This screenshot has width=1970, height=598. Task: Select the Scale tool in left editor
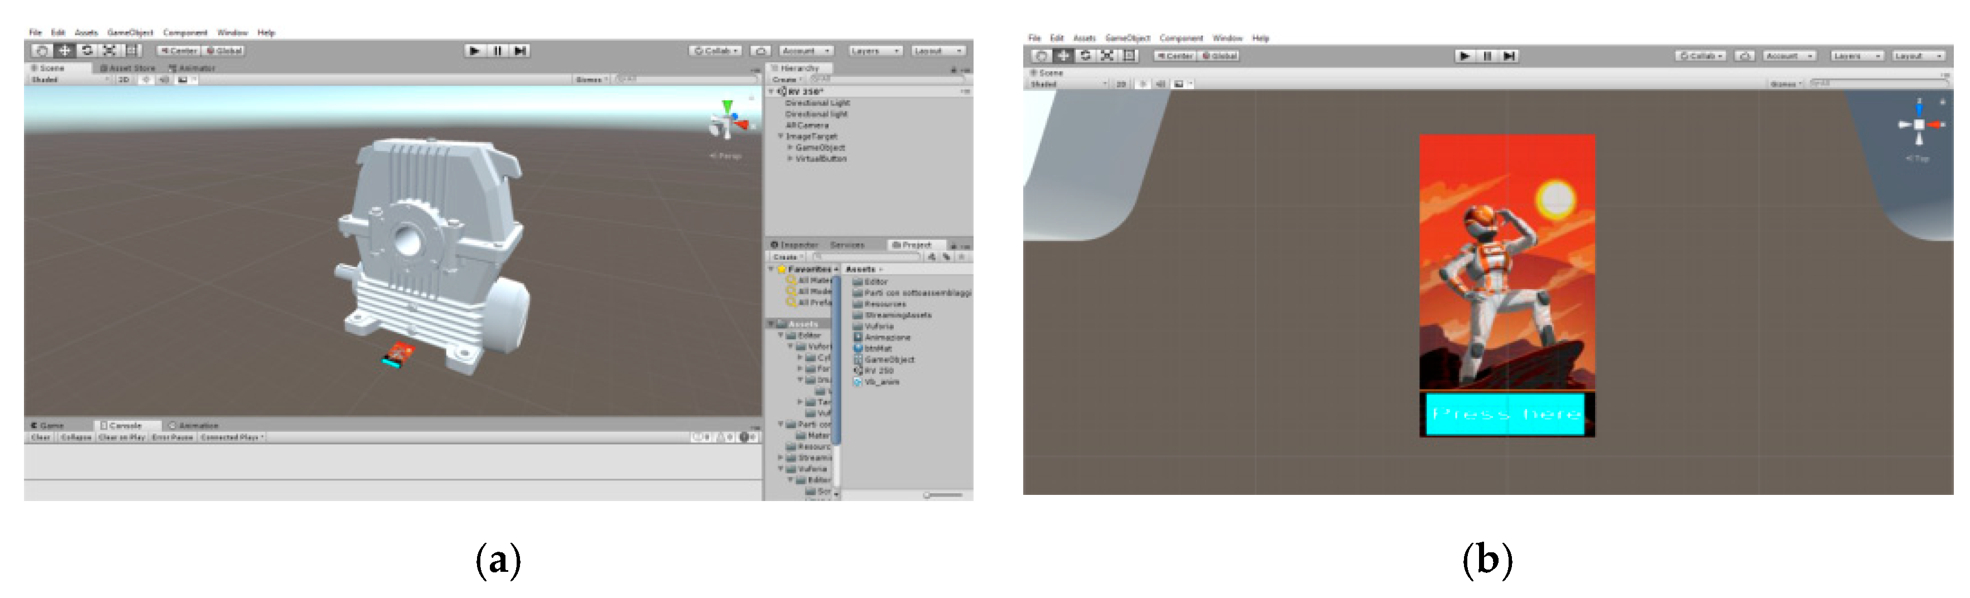110,50
